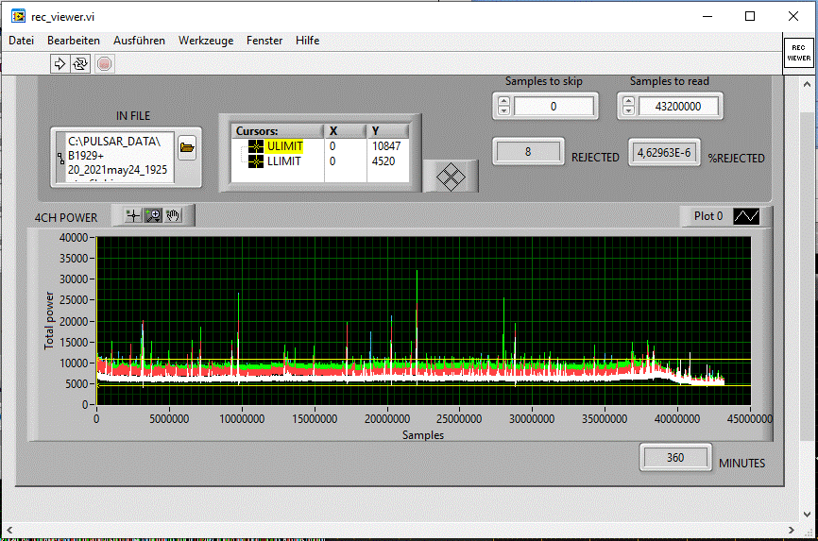Open the Ausführen menu
Screen dimensions: 818x541
point(139,41)
